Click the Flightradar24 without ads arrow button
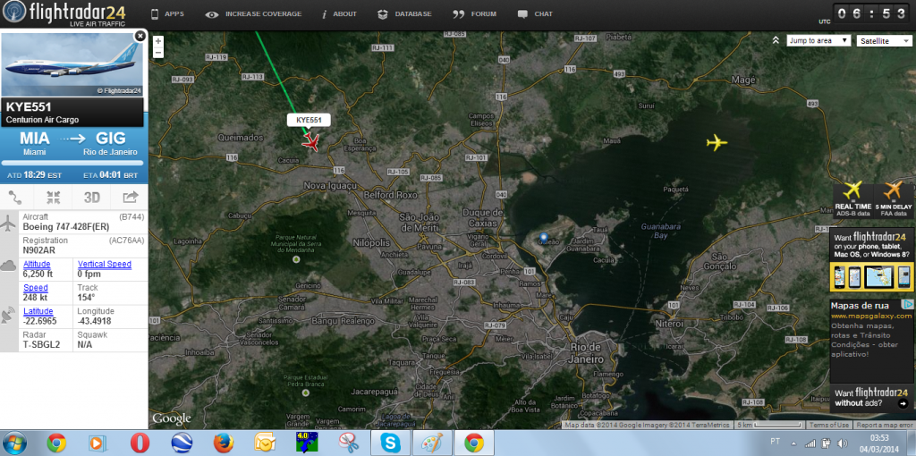 point(903,403)
